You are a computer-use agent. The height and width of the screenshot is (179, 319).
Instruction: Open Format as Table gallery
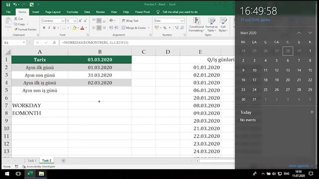pos(211,24)
